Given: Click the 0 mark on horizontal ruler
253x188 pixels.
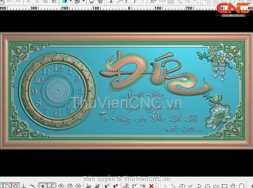Looking at the screenshot, I should (x=129, y=8).
